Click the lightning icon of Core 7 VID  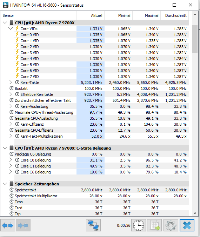(17, 76)
